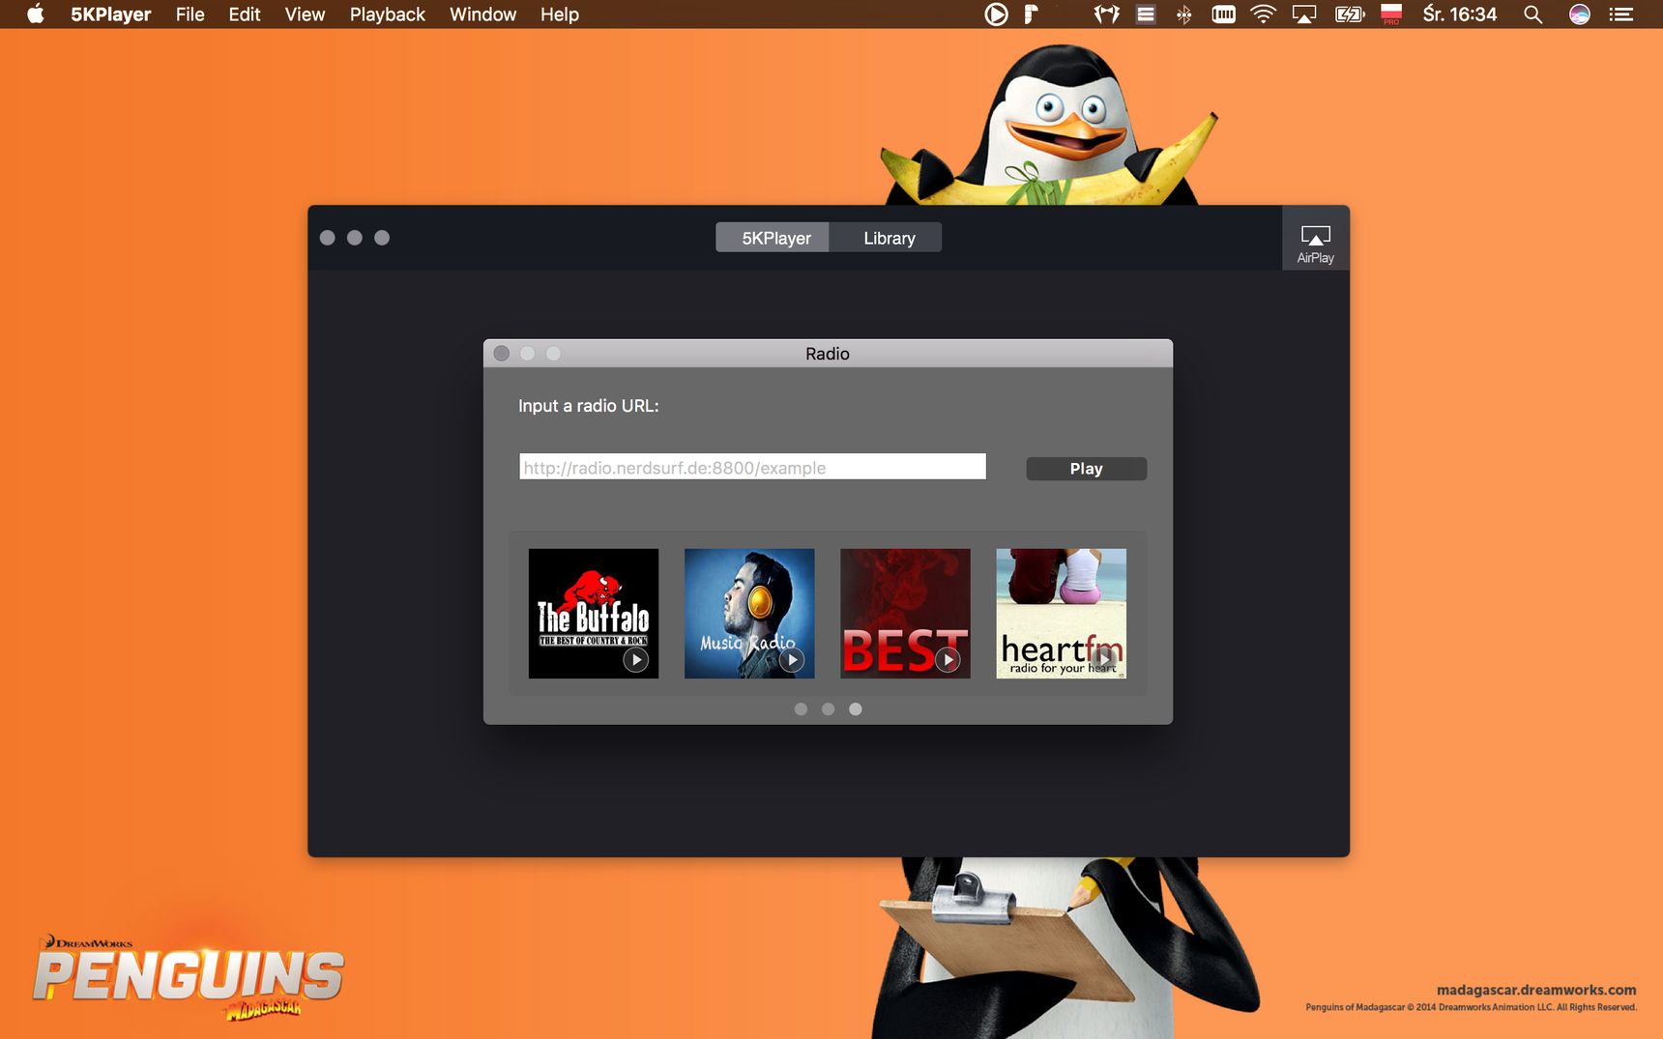Close the main 5KPlayer window
This screenshot has height=1039, width=1663.
coord(328,238)
